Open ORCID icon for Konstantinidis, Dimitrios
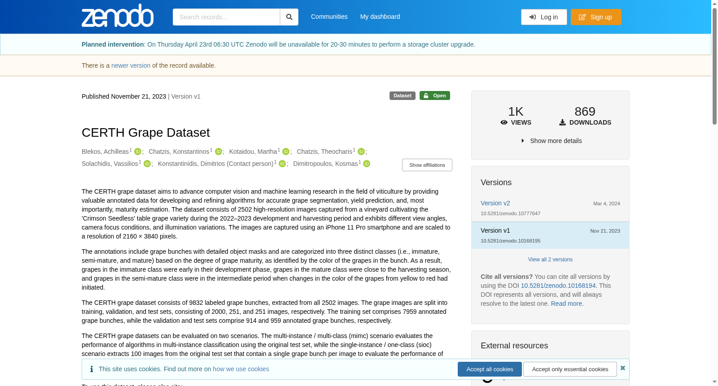This screenshot has height=386, width=718. click(x=282, y=164)
